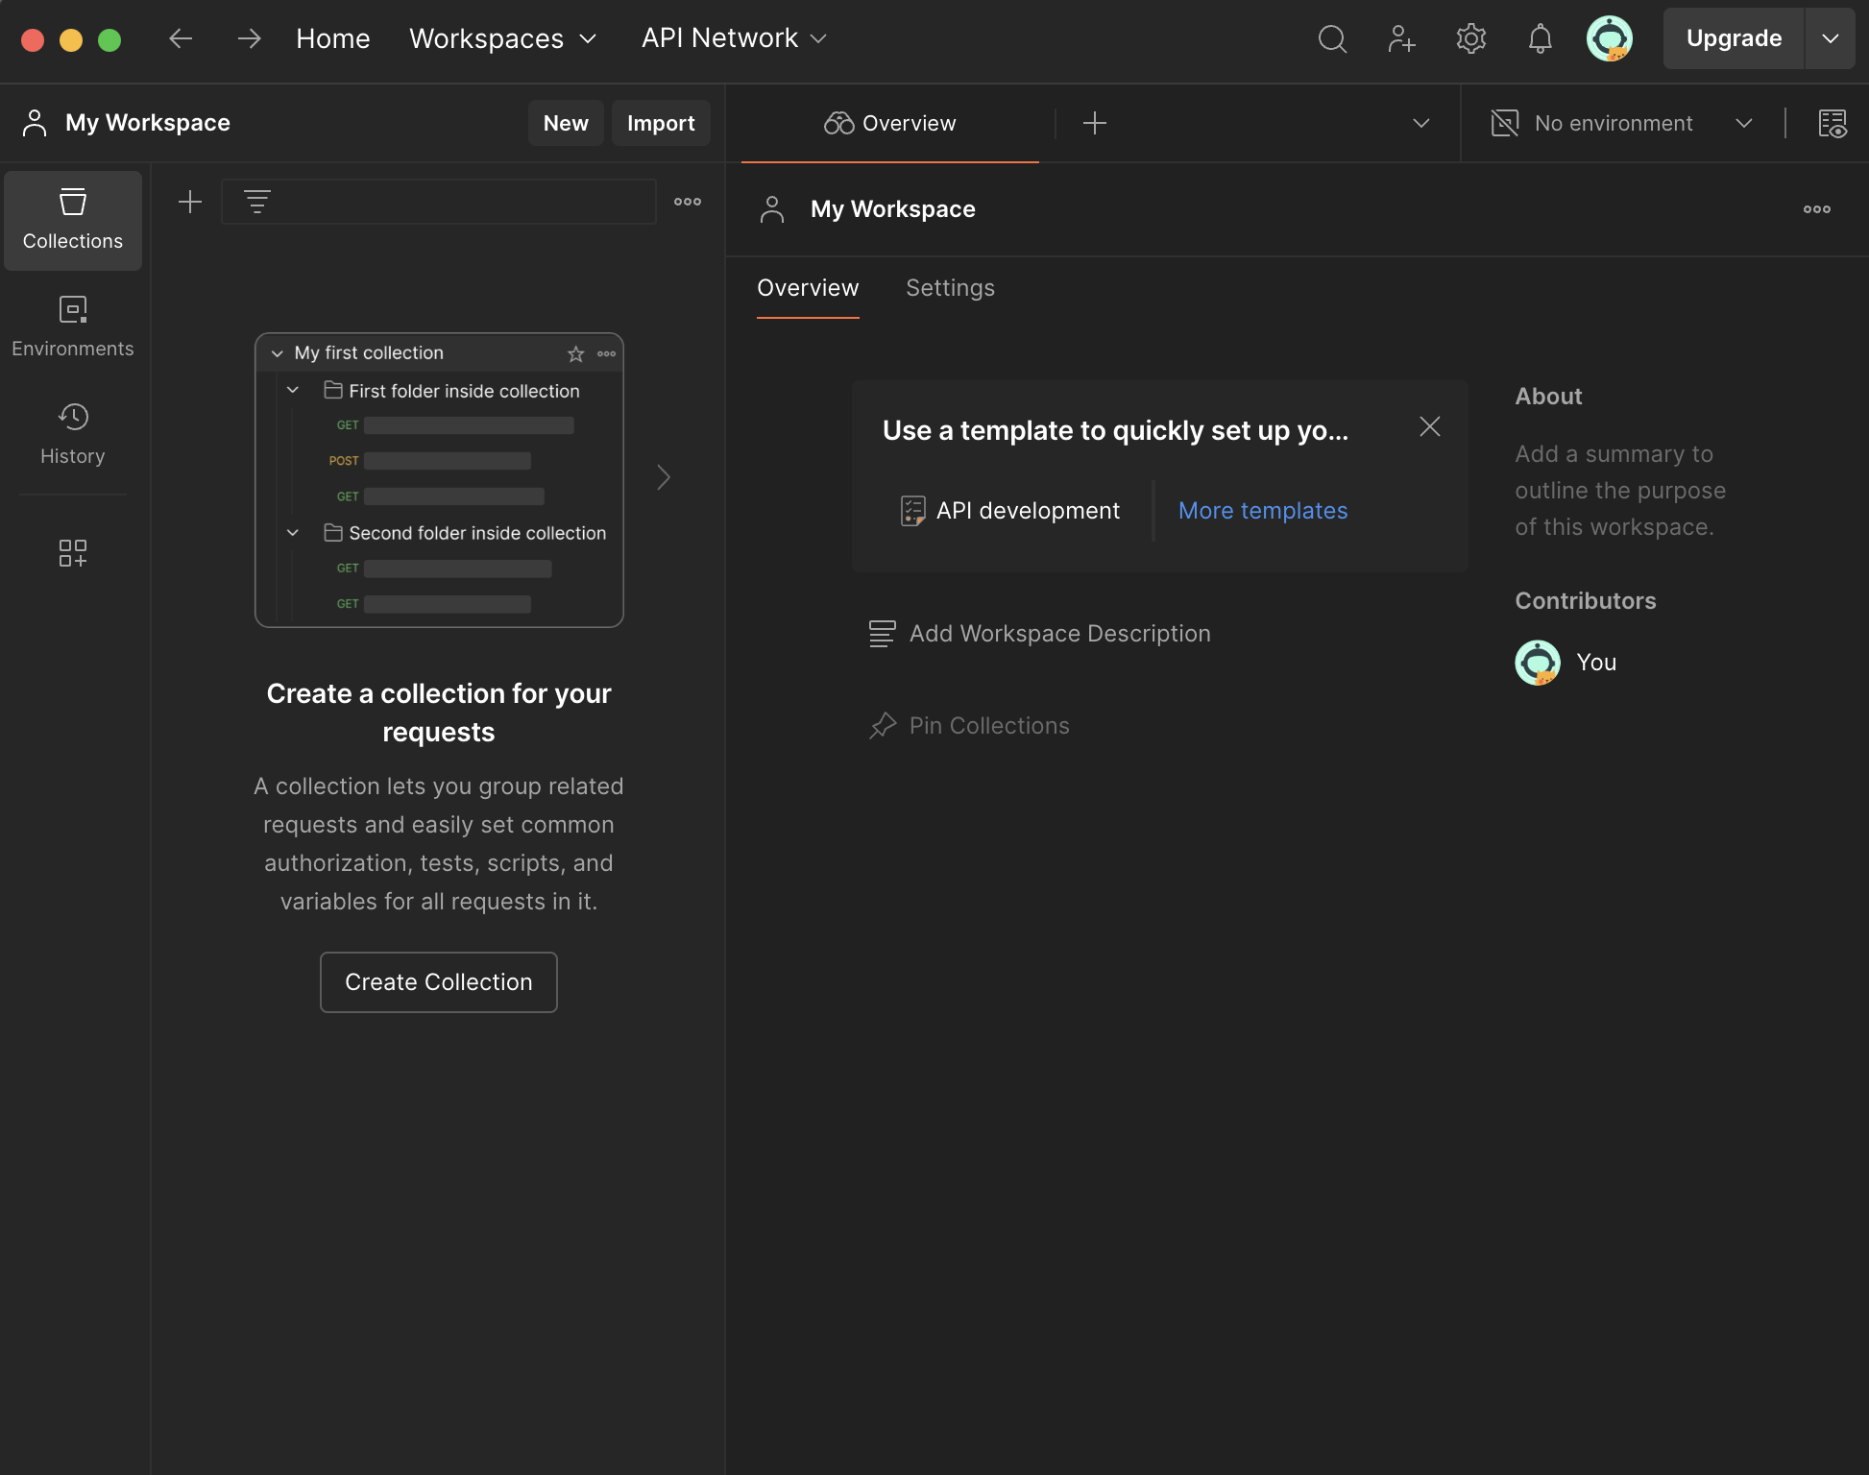Click the Create Collection button

coord(438,982)
